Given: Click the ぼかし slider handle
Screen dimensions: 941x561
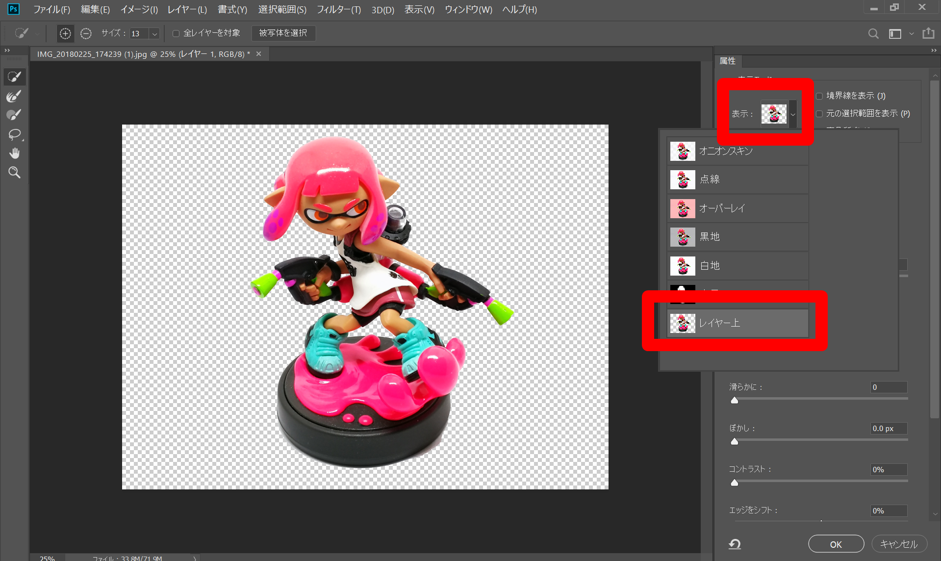Looking at the screenshot, I should click(x=734, y=441).
